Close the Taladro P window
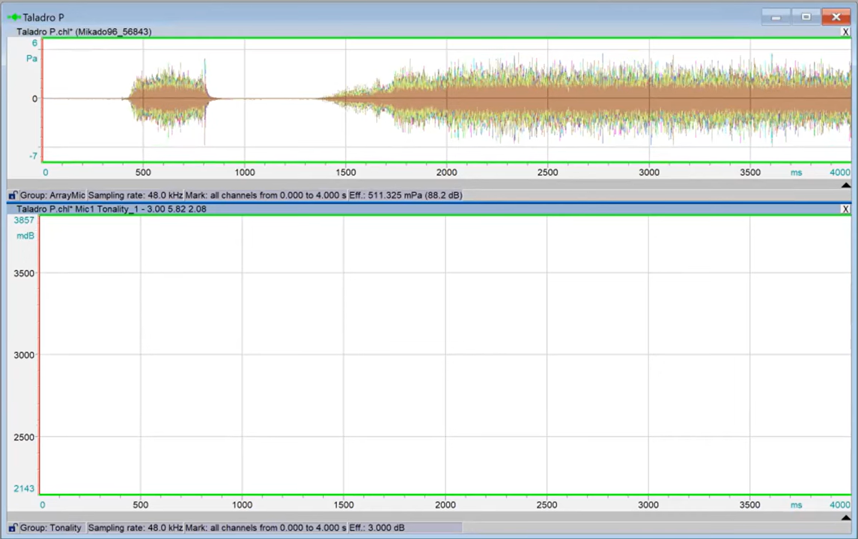This screenshot has width=858, height=539. pyautogui.click(x=836, y=17)
